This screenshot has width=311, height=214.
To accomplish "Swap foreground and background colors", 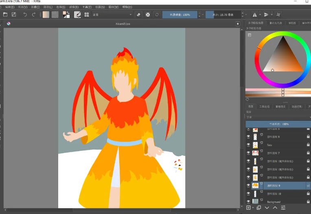I will 68,13.
